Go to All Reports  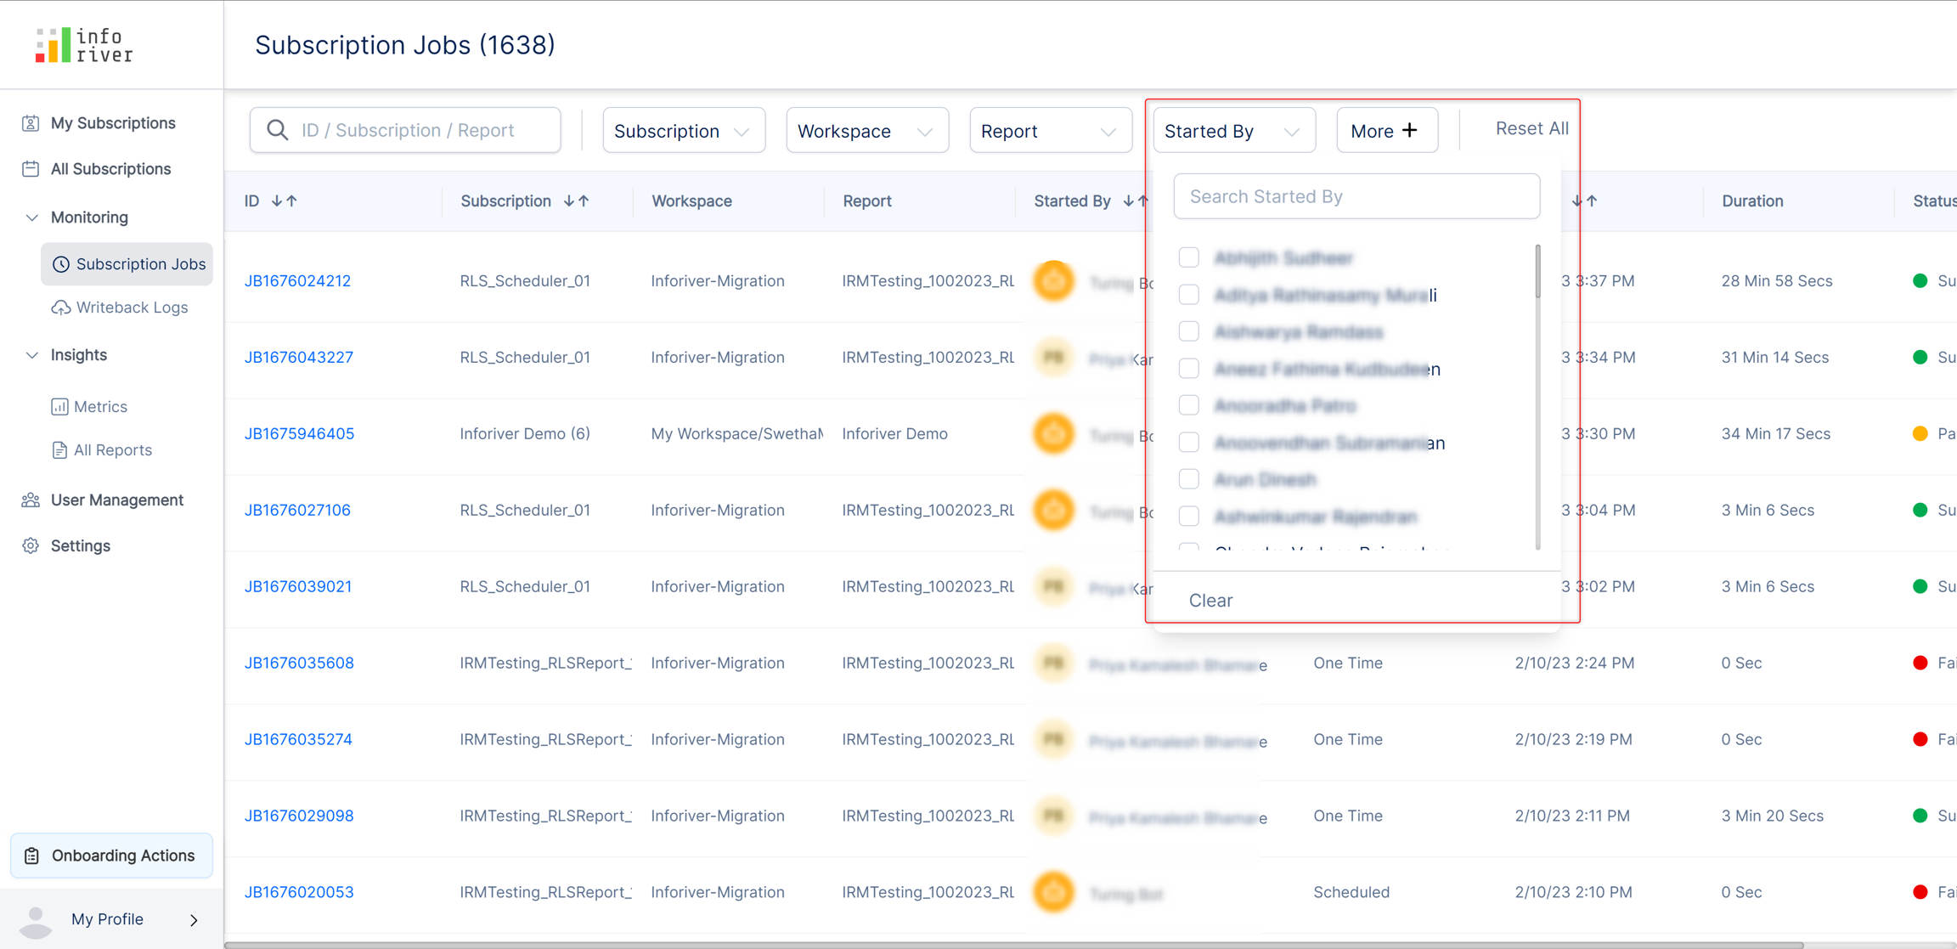[x=112, y=450]
